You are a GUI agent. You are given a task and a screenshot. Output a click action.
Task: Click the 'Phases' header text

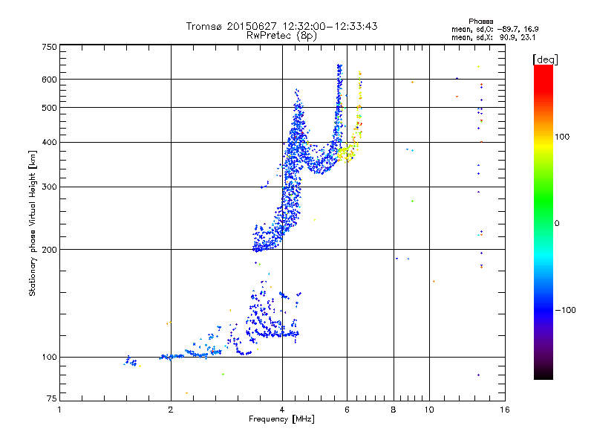480,22
